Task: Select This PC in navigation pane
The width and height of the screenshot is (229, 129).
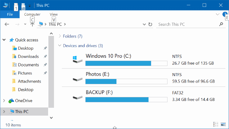Action: (22, 112)
